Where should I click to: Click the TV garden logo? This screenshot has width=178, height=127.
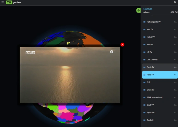pyautogui.click(x=13, y=2)
